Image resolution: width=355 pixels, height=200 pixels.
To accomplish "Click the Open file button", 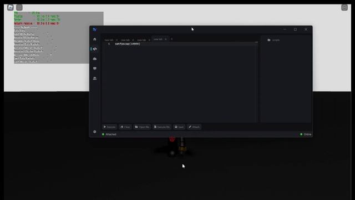I will pos(142,127).
